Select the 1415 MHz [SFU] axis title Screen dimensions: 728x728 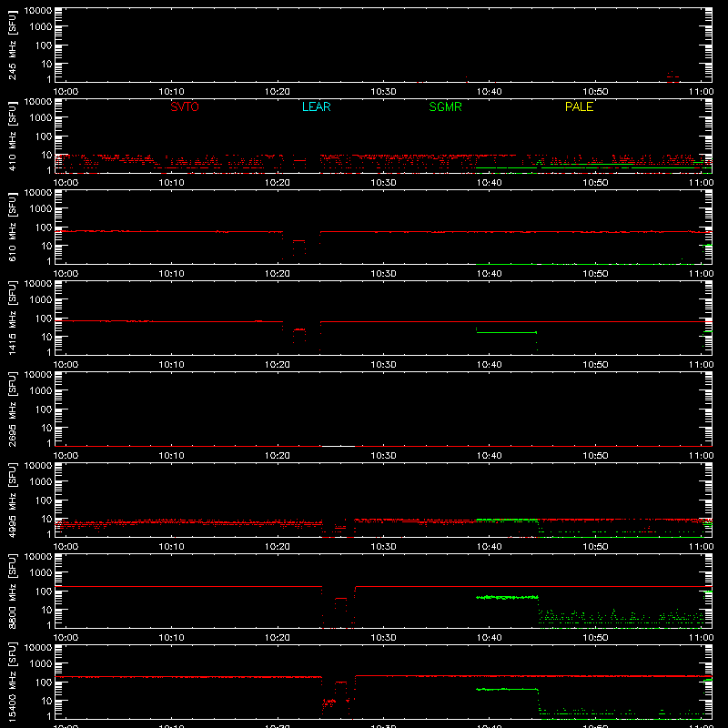[x=13, y=318]
